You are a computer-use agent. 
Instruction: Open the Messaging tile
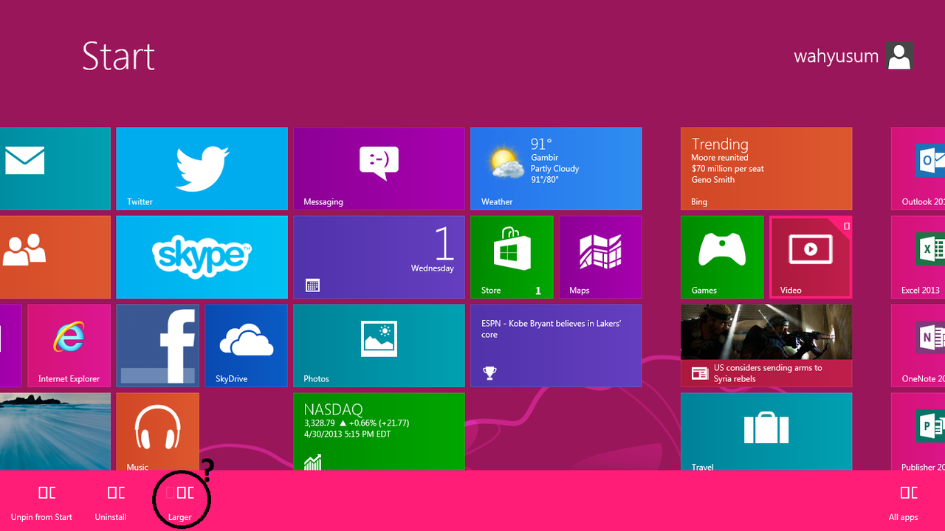tap(379, 169)
